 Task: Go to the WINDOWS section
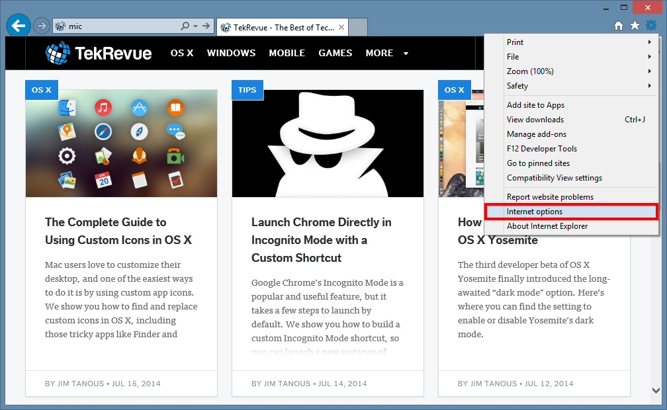point(231,53)
